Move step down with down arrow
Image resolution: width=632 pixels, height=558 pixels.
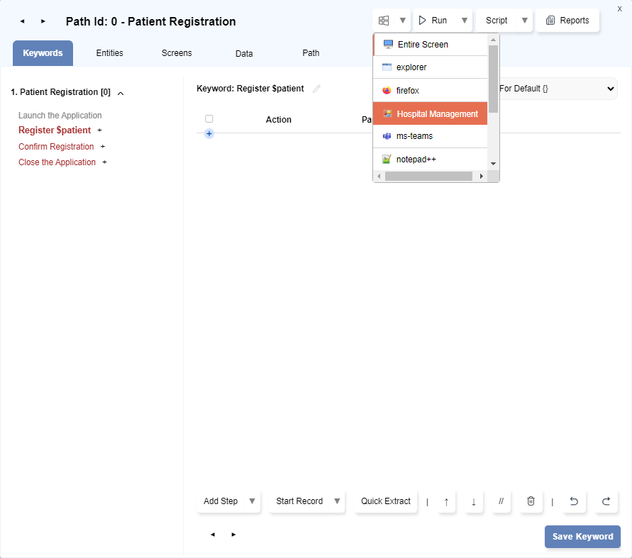[473, 501]
